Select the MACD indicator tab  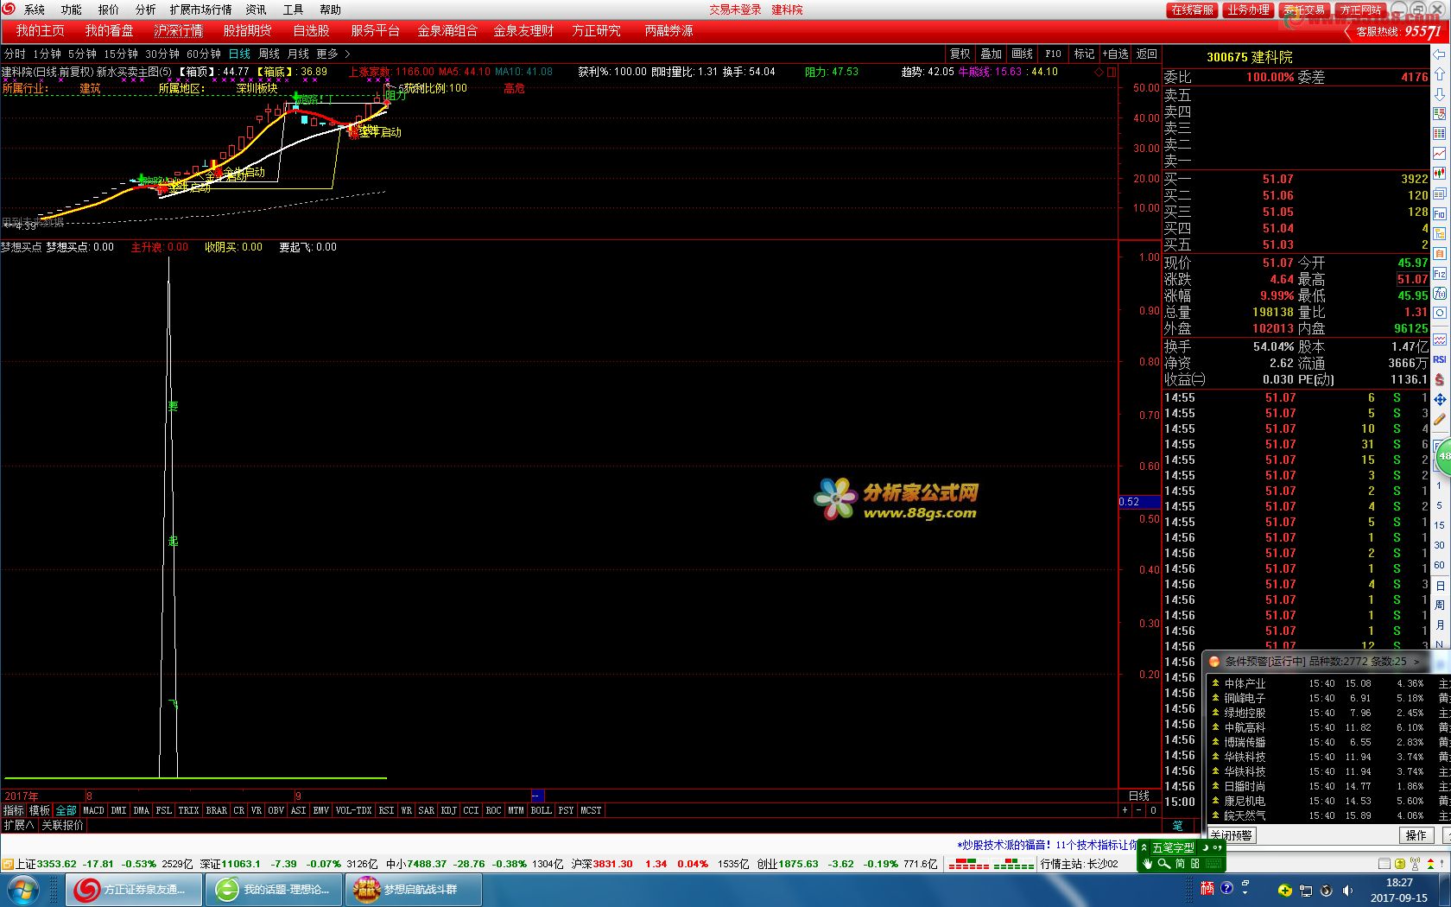[x=93, y=810]
